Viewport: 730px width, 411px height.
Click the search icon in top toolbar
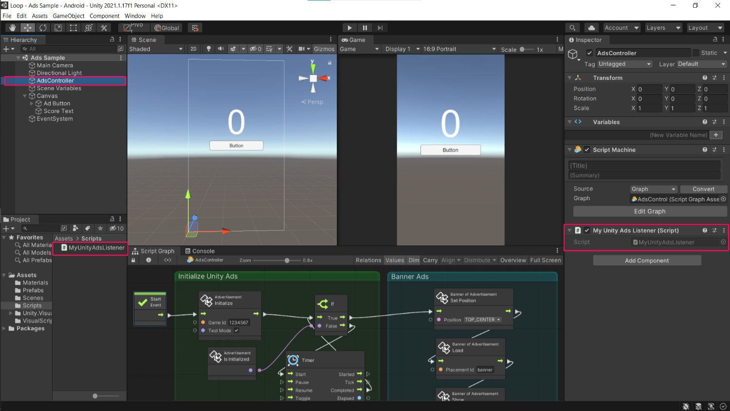coord(572,28)
